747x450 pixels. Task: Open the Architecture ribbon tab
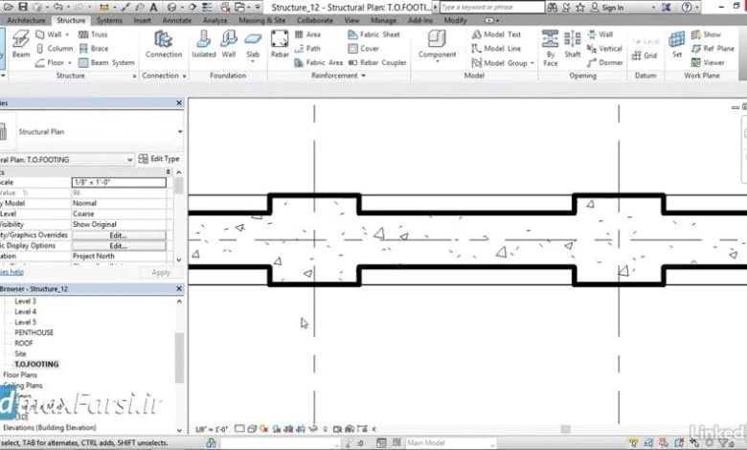point(26,20)
